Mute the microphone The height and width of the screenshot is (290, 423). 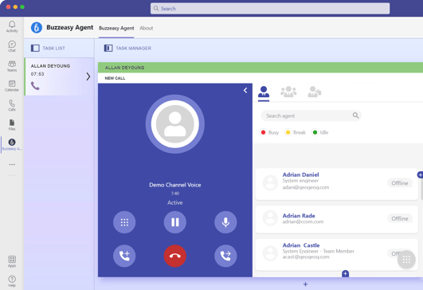(x=225, y=222)
